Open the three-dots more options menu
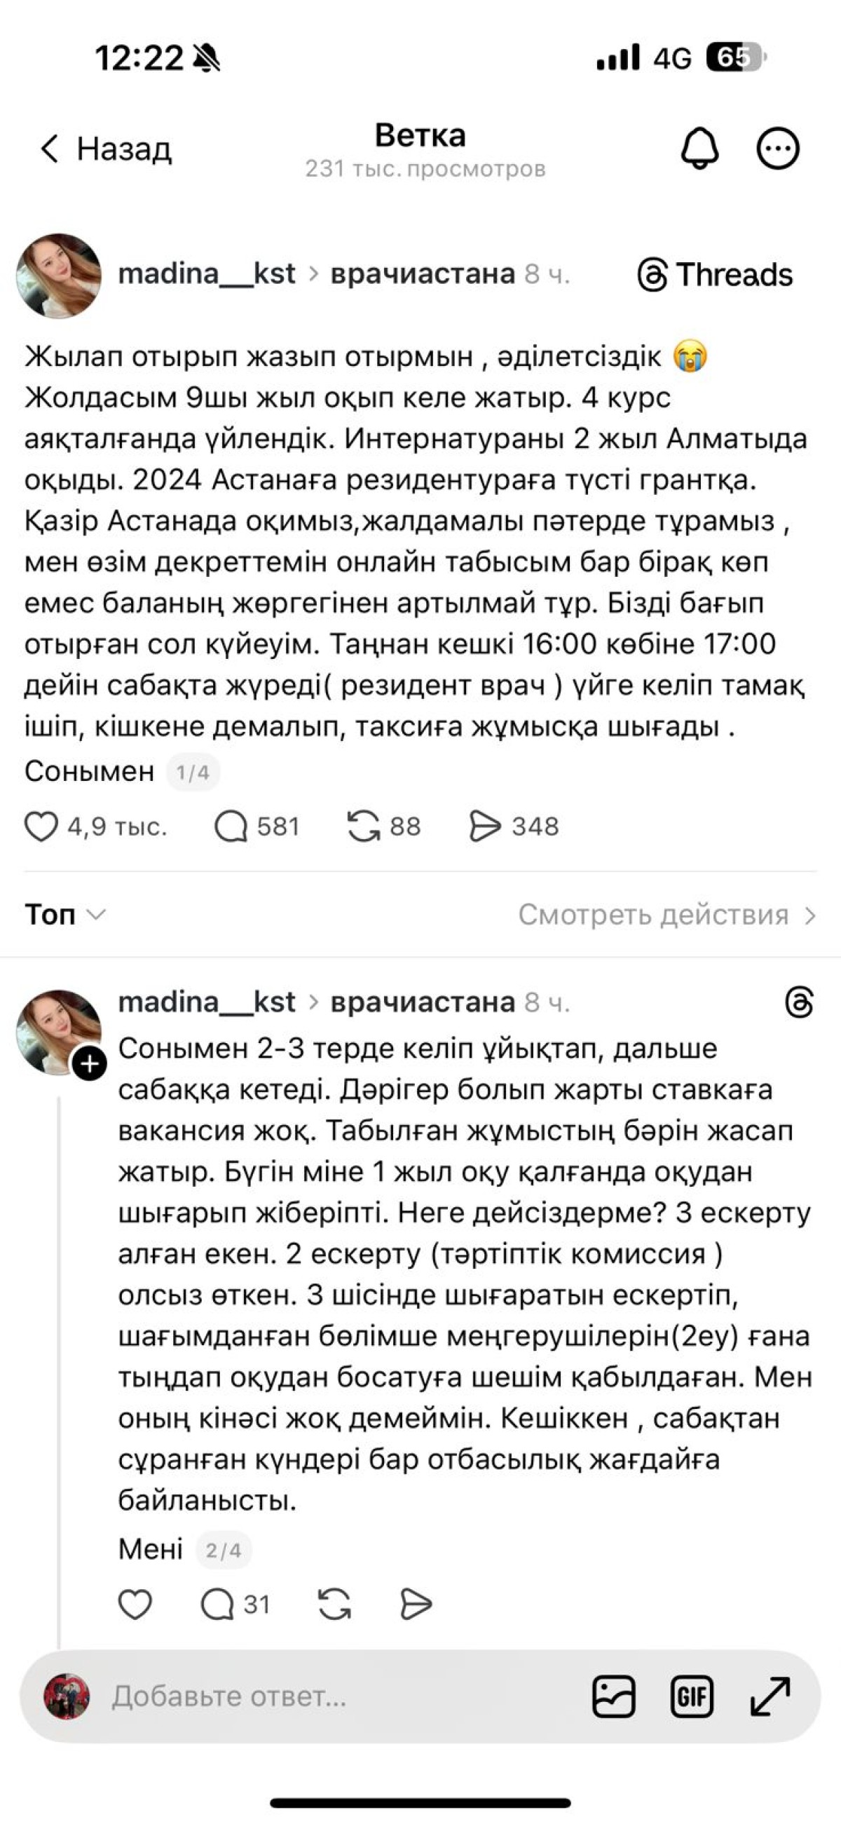Viewport: 841px width, 1824px height. (x=778, y=149)
